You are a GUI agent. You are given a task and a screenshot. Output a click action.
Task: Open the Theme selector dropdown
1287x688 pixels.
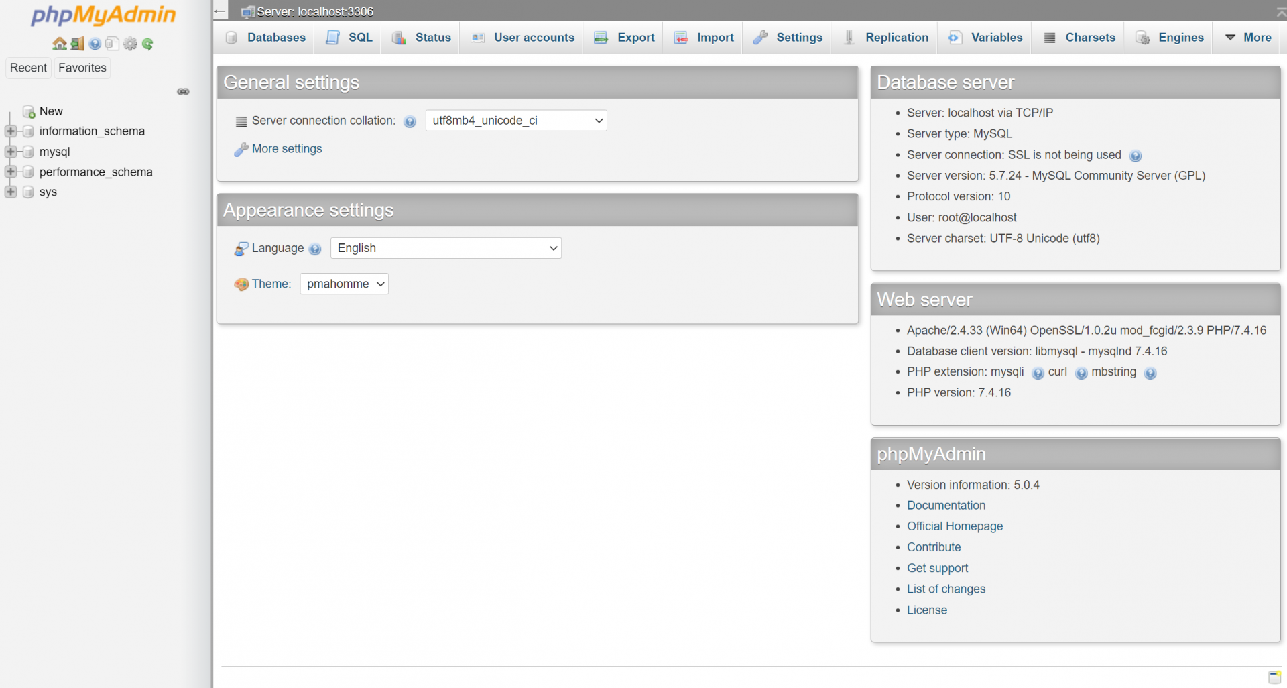coord(344,284)
